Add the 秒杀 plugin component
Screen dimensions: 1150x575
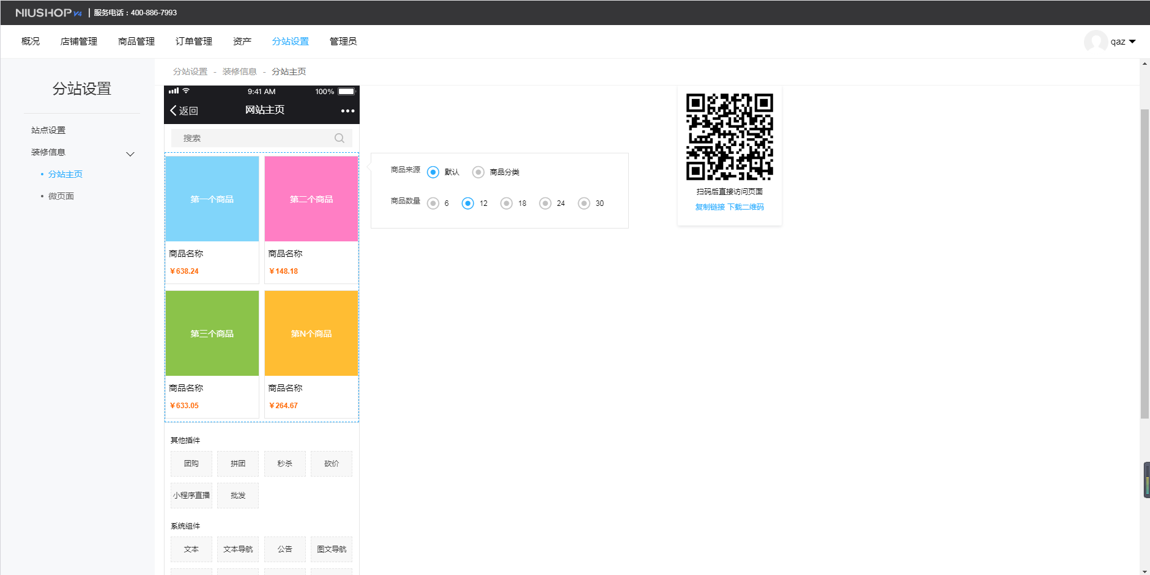pyautogui.click(x=285, y=464)
